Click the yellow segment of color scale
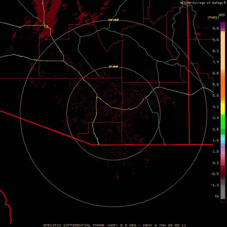 tap(223, 108)
